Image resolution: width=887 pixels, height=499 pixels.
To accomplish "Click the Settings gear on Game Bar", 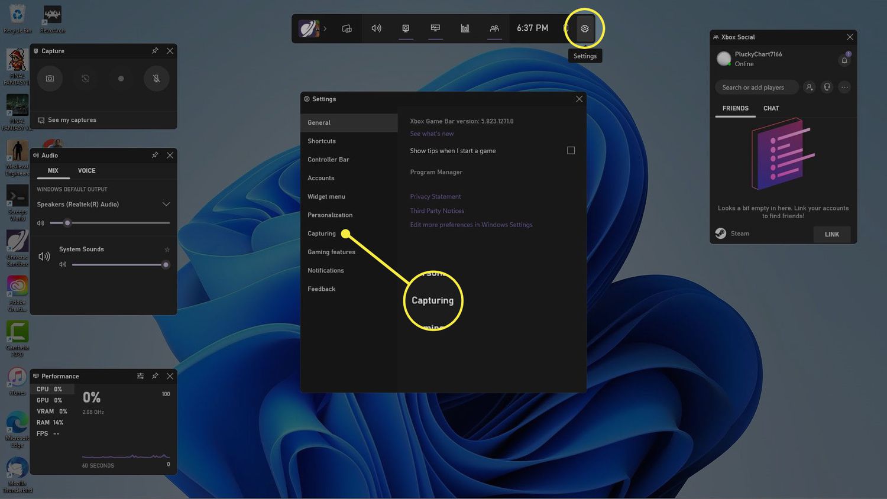I will (x=585, y=28).
